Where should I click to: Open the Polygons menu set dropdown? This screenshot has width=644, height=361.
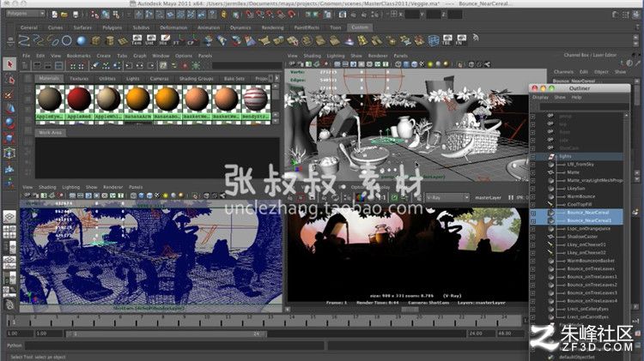tap(25, 14)
